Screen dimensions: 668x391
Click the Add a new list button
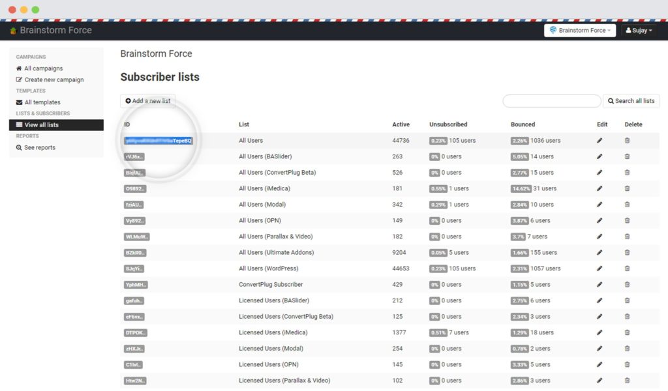click(147, 100)
